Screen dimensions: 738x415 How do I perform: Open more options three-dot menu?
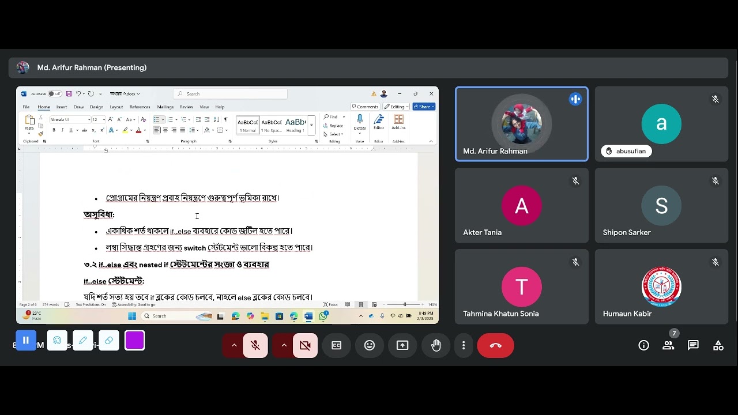tap(464, 345)
